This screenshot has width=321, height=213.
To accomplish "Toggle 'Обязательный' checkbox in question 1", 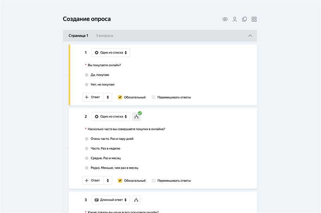I will 120,97.
